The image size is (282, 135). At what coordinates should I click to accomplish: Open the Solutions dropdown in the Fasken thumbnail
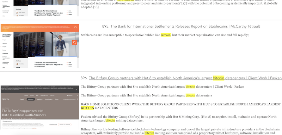31,99
